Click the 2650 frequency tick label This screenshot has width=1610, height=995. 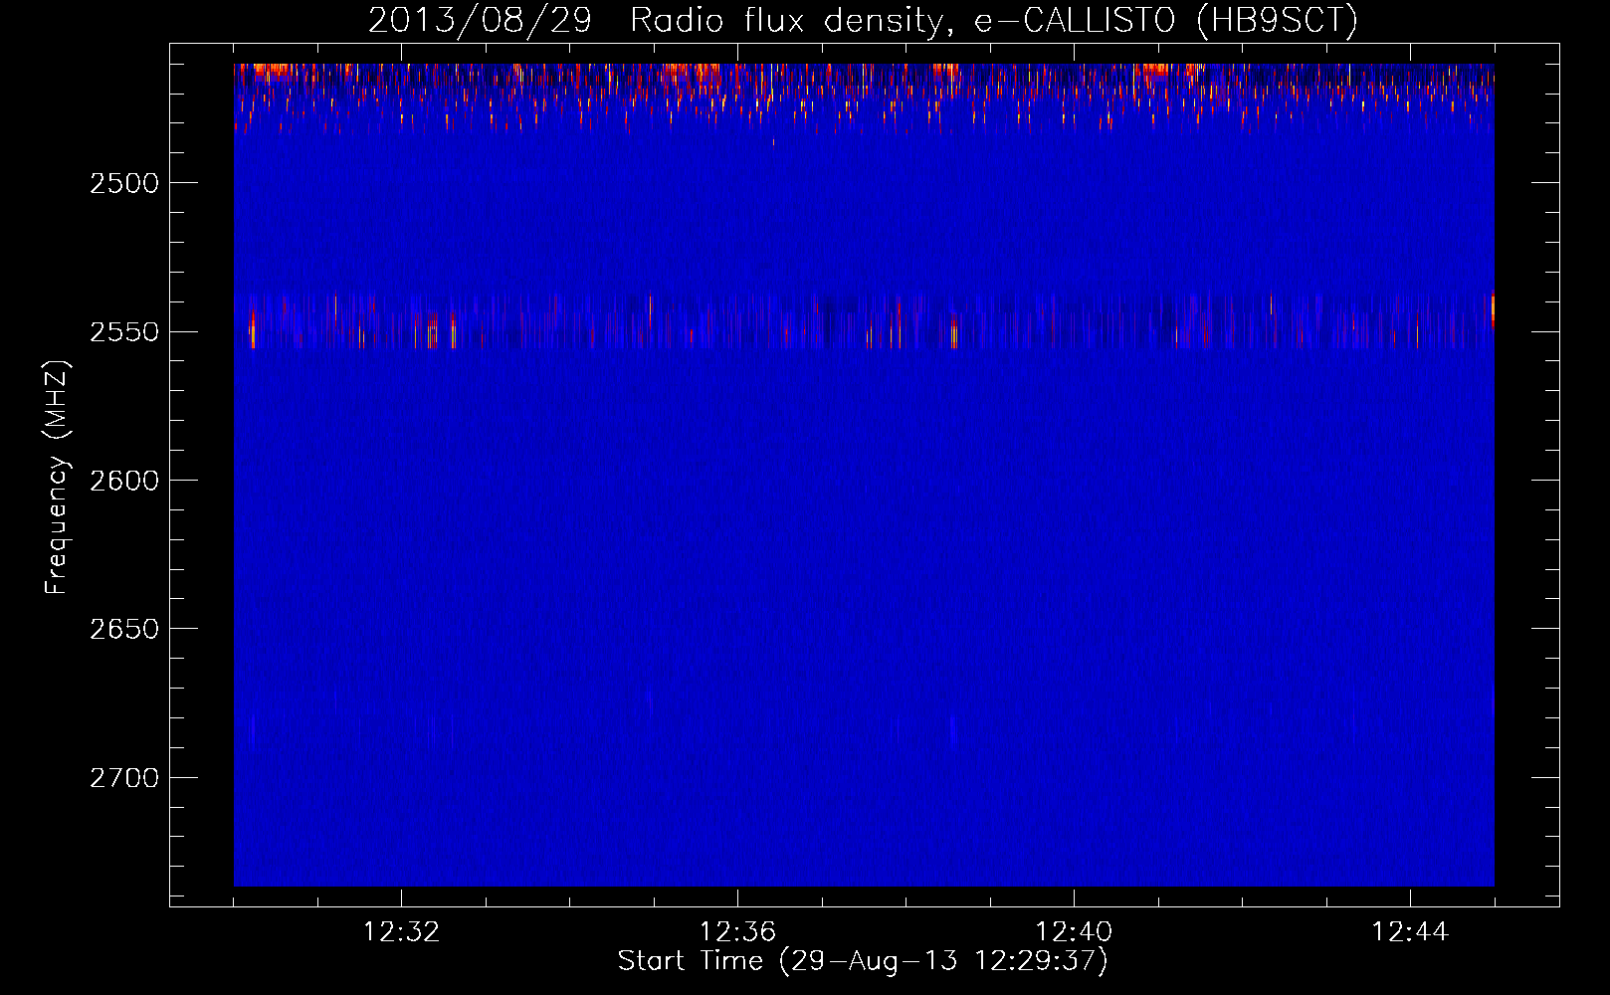[x=124, y=629]
